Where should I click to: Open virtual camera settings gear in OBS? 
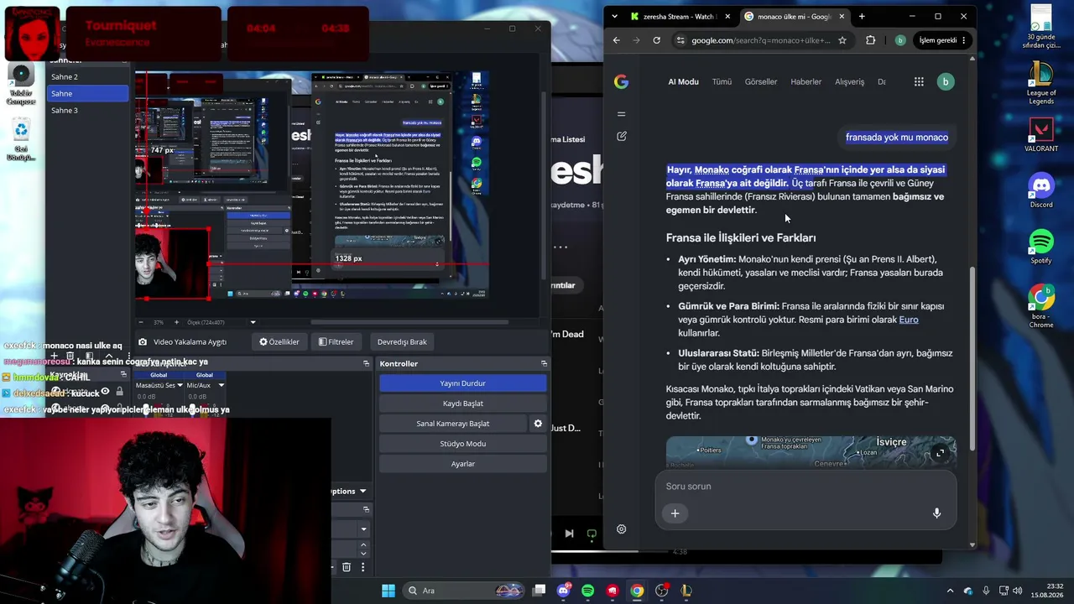[x=538, y=424]
